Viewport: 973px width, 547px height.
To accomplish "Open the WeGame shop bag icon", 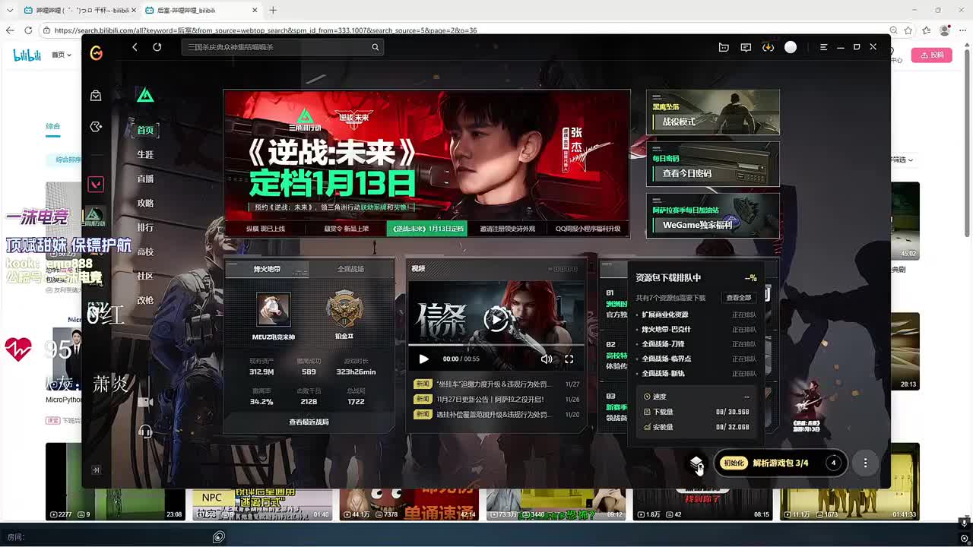I will coord(96,96).
